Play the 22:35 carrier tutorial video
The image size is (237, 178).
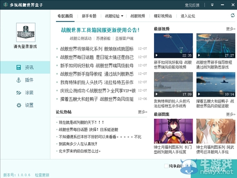[x=173, y=46]
